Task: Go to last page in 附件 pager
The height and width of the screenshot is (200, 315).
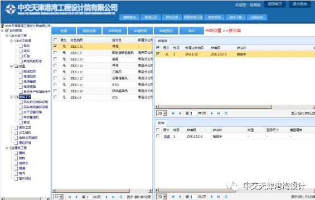Action: tap(219, 197)
